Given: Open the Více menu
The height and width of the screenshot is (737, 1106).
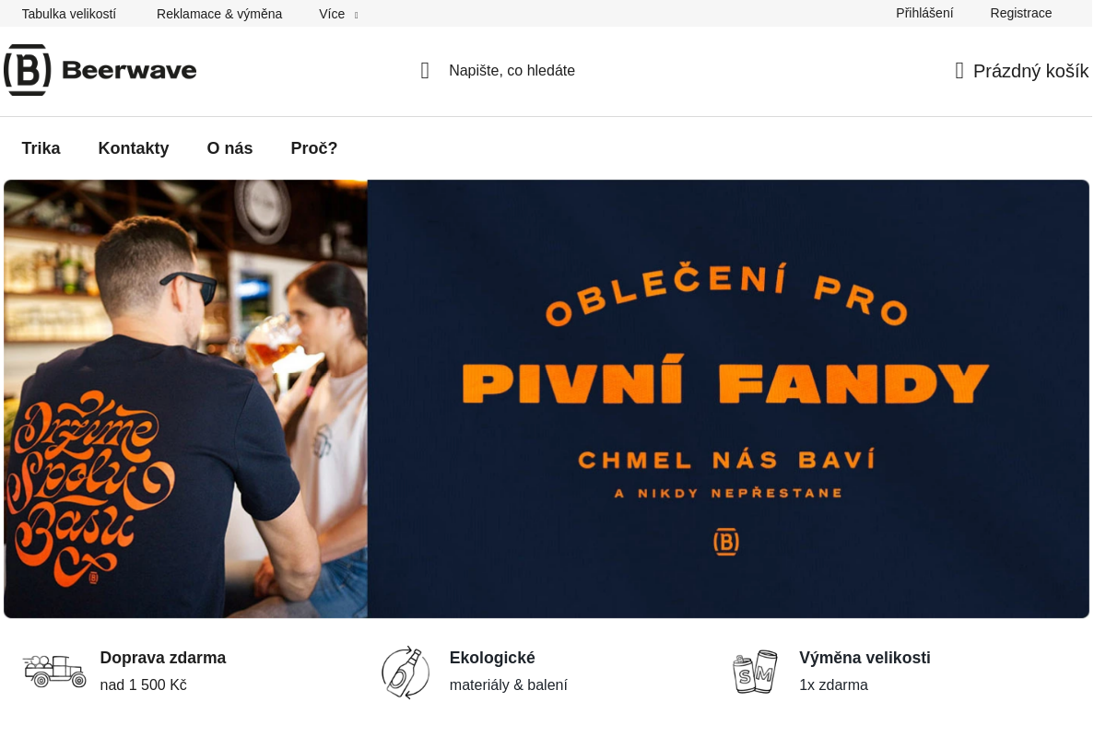Looking at the screenshot, I should click(332, 14).
